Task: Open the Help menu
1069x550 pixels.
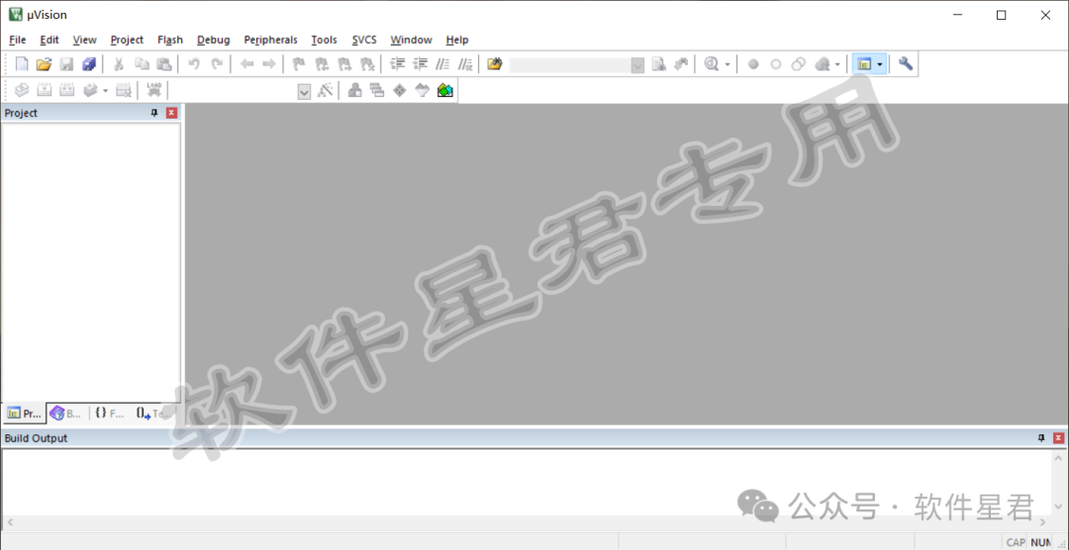Action: pyautogui.click(x=457, y=40)
